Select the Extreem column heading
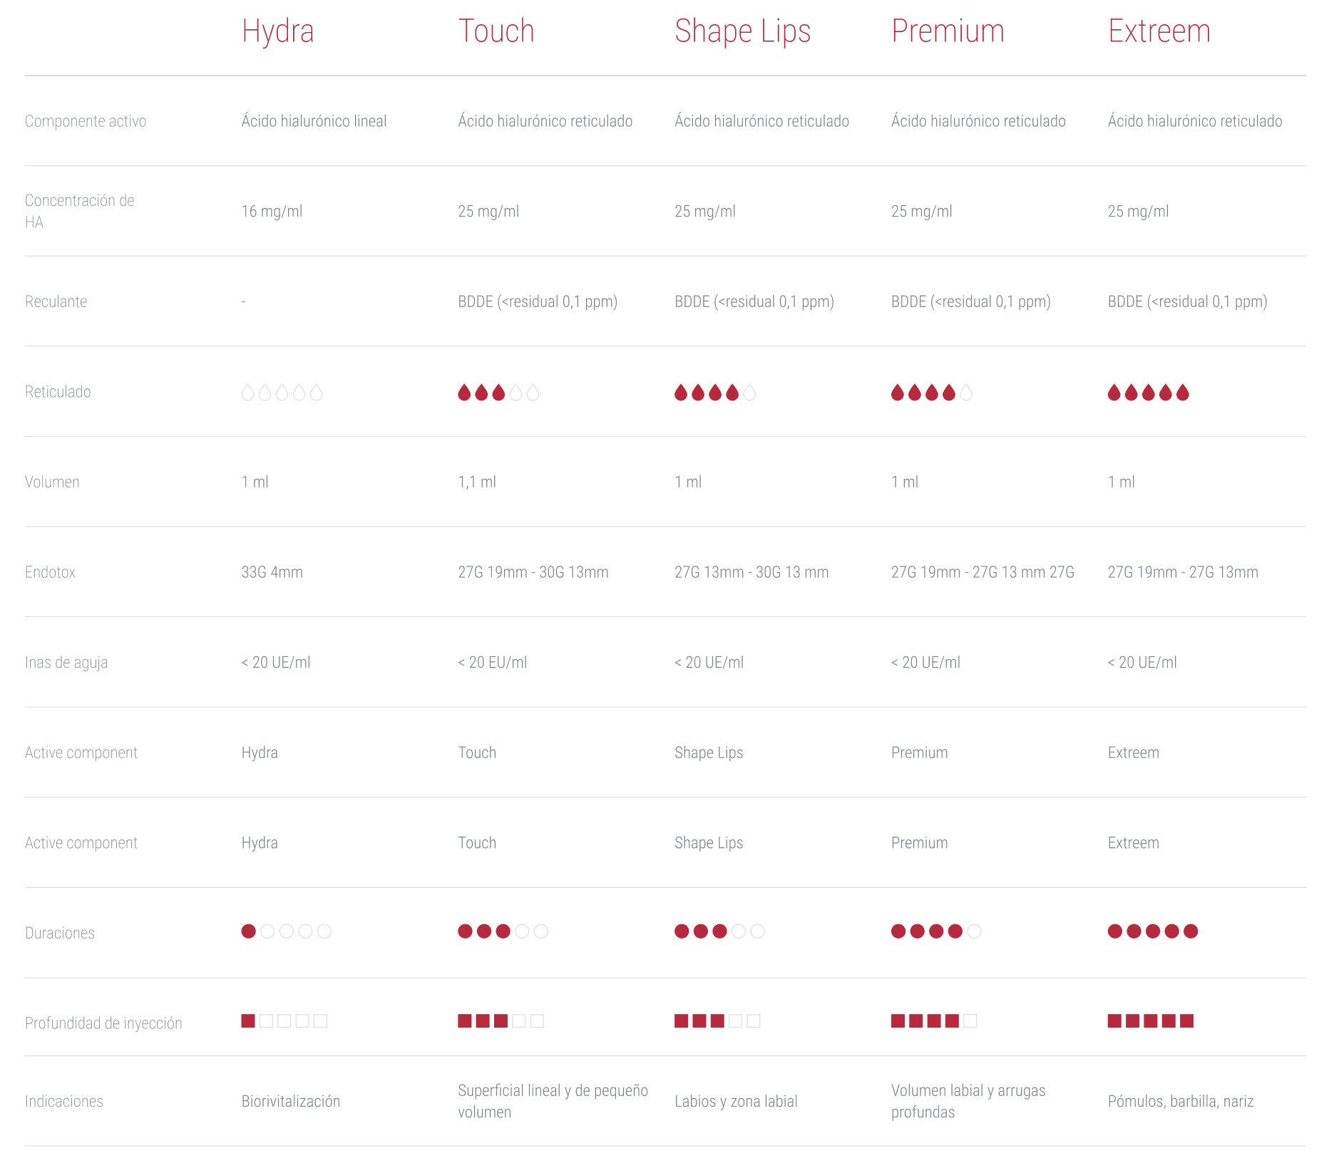 pos(1159,31)
